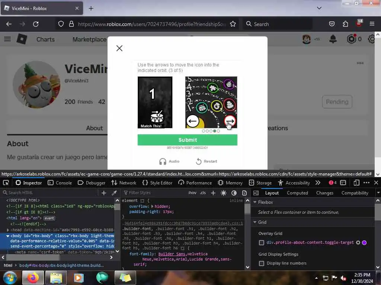Open the Marketplace page link
The width and height of the screenshot is (381, 285).
pos(89,39)
